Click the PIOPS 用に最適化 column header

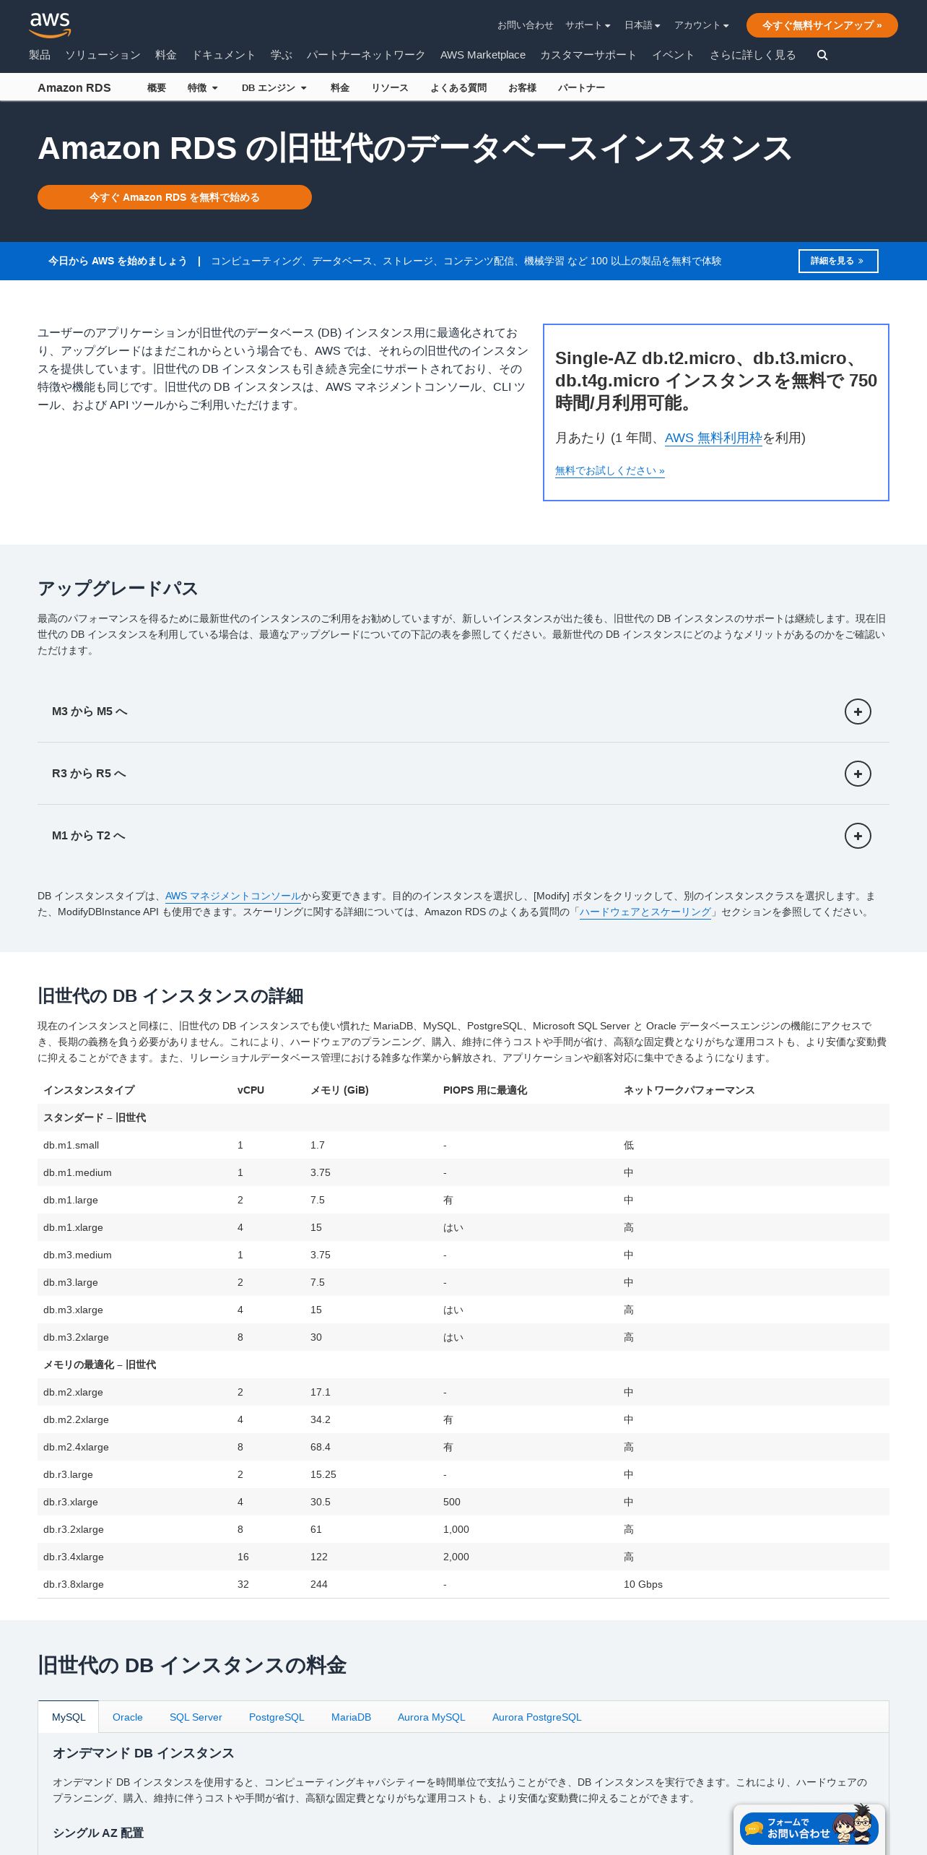click(485, 1090)
